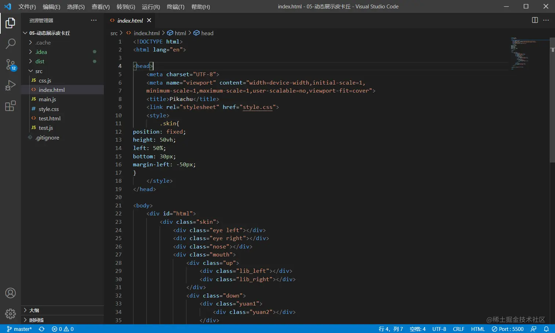The image size is (555, 333).
Task: Click the editor vertical scrollbar
Action: tap(552, 100)
